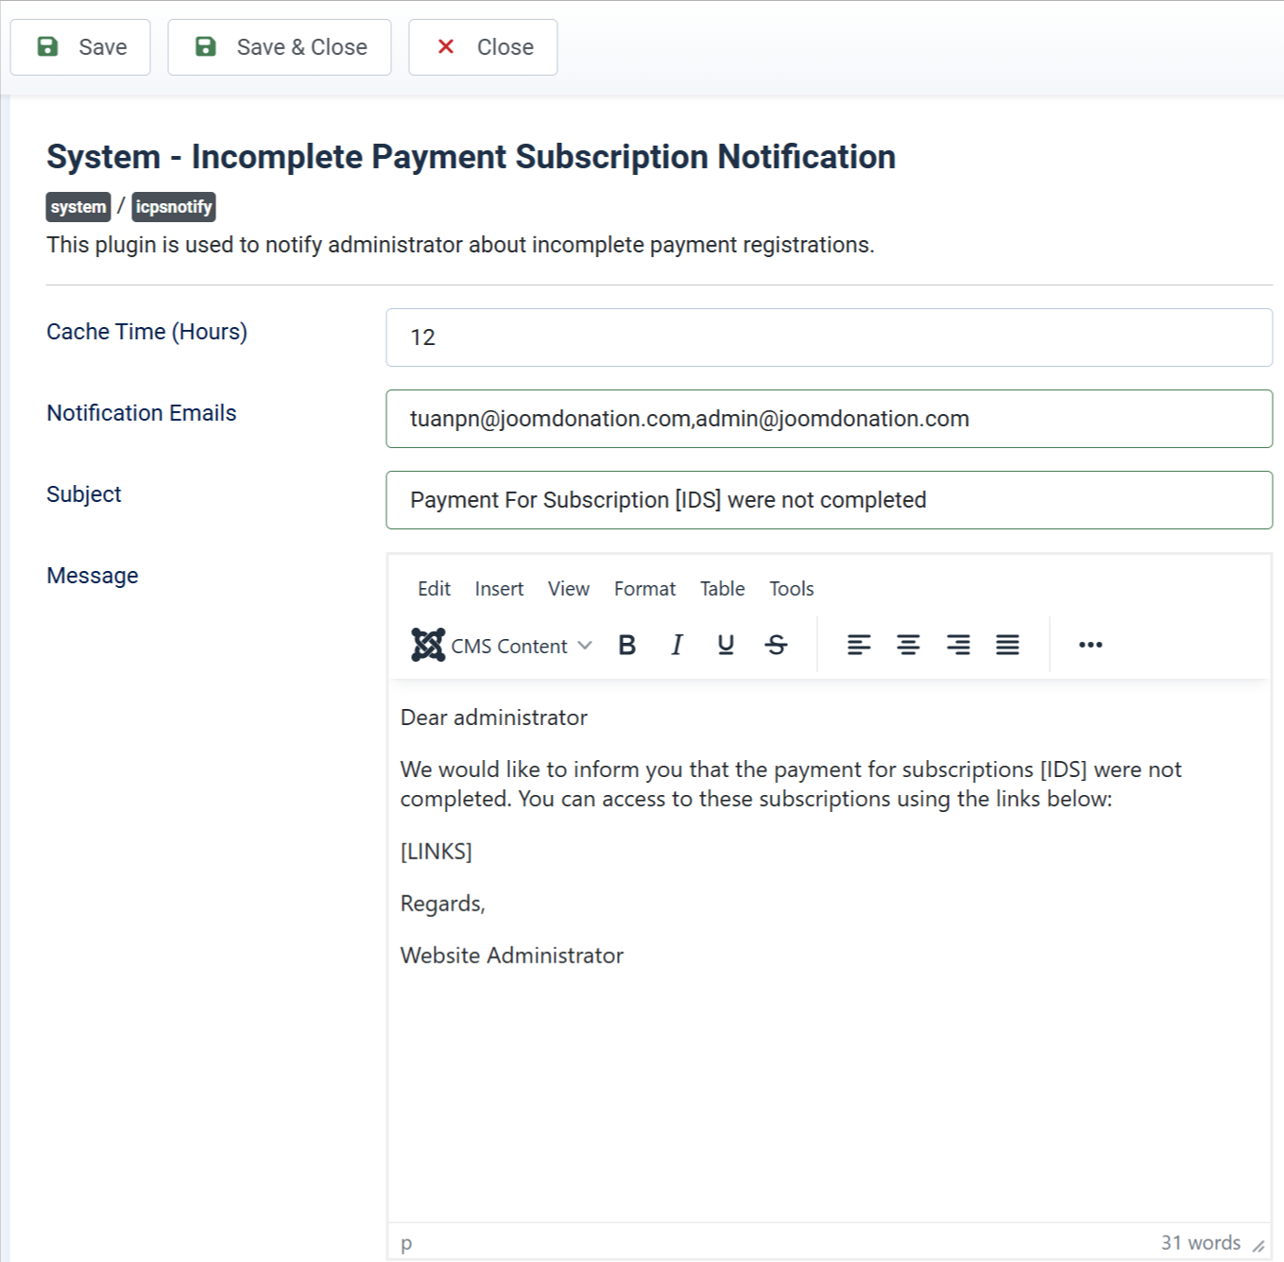The height and width of the screenshot is (1262, 1284).
Task: Close the plugin edit form
Action: coord(483,47)
